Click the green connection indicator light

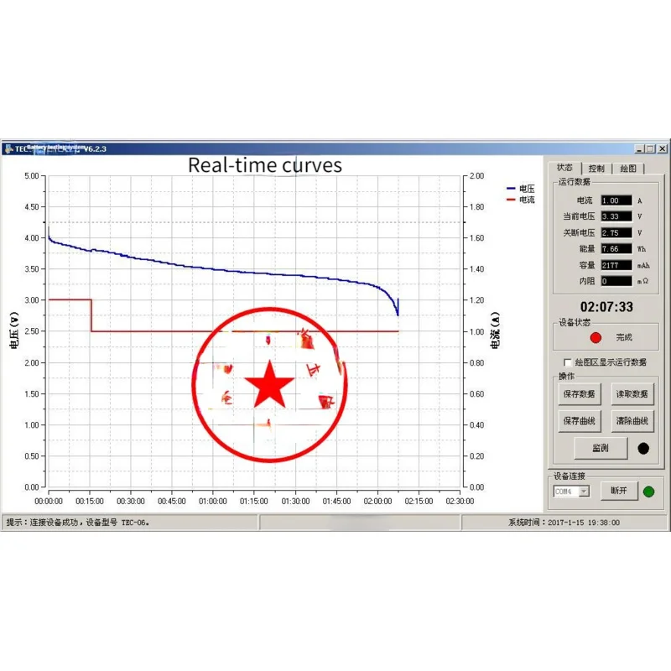point(648,492)
